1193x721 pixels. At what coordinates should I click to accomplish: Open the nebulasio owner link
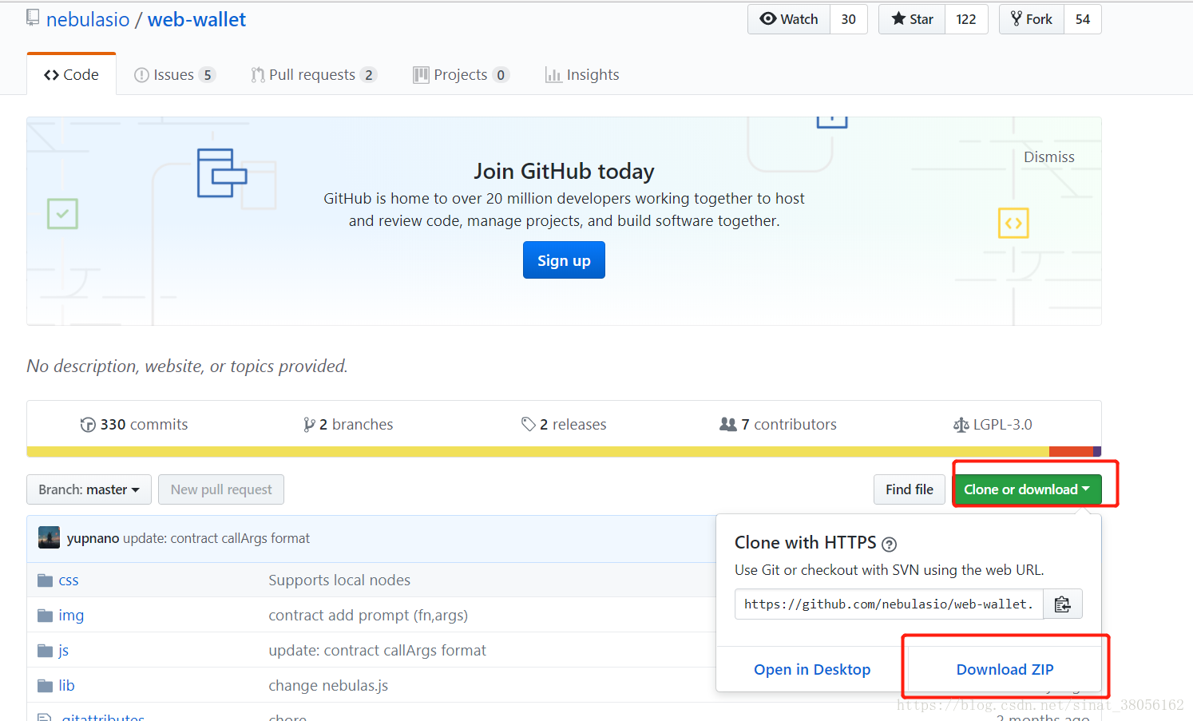click(88, 20)
